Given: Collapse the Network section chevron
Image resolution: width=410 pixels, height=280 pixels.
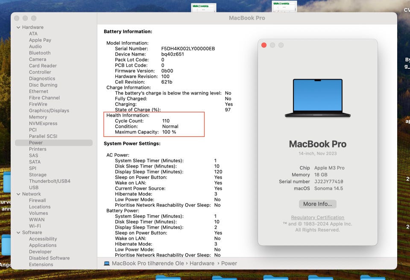Looking at the screenshot, I should pos(18,194).
